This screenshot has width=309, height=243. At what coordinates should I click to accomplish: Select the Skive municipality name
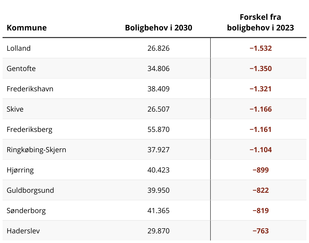pos(15,109)
